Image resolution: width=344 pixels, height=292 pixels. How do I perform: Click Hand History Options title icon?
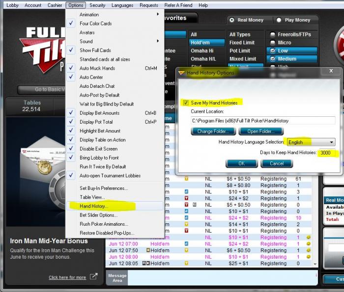tap(181, 73)
